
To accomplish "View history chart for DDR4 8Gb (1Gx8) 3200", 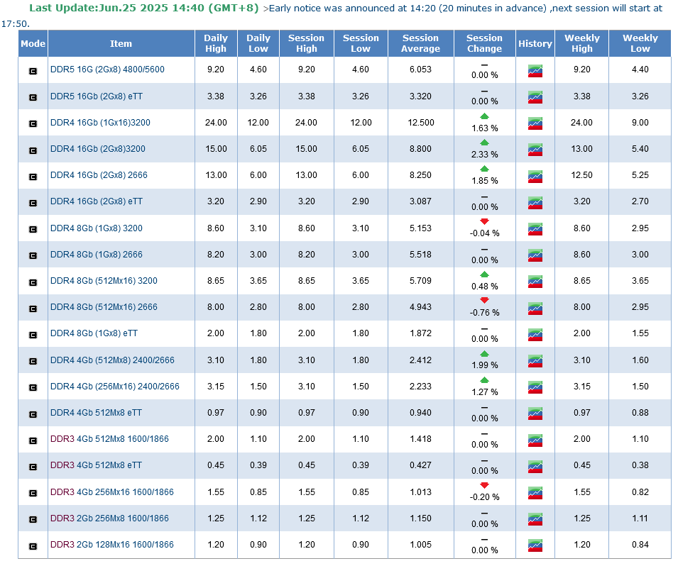I will [x=535, y=229].
